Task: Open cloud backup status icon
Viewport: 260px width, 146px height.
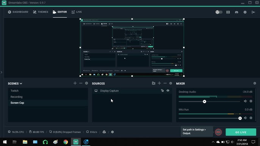Action: coord(104,132)
